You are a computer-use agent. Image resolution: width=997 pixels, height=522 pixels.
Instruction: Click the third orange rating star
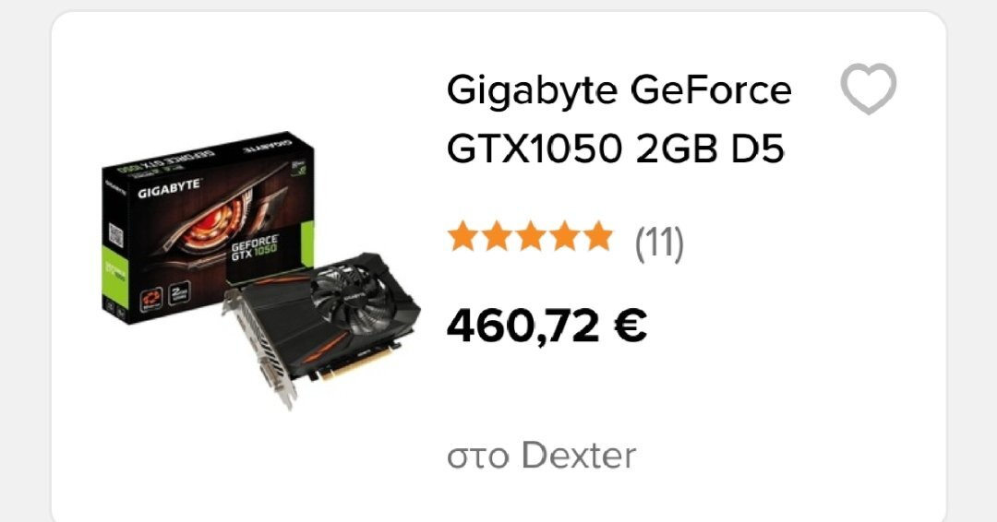pyautogui.click(x=530, y=237)
